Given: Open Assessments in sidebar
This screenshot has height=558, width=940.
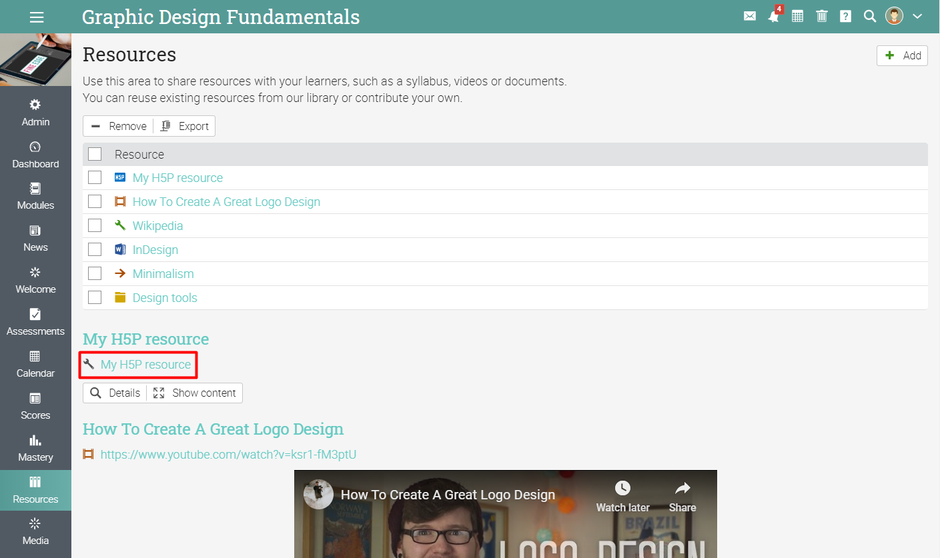Looking at the screenshot, I should click(x=35, y=322).
